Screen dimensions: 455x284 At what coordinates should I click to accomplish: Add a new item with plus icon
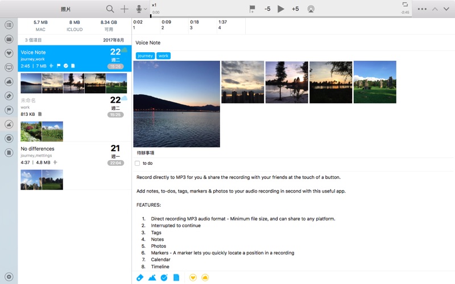[124, 9]
